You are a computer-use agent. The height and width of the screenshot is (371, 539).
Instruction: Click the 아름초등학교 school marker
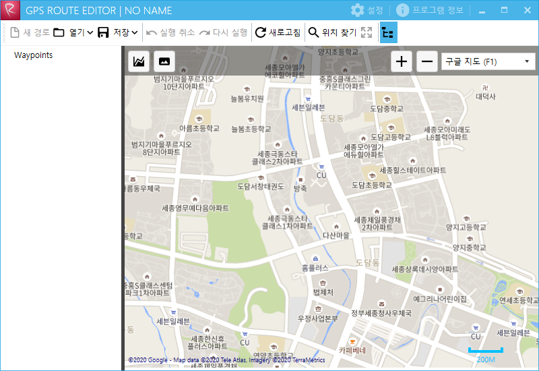point(199,119)
